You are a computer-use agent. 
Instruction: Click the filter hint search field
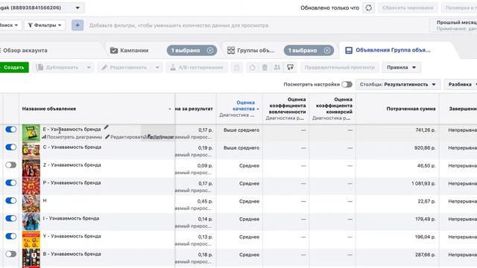click(179, 25)
